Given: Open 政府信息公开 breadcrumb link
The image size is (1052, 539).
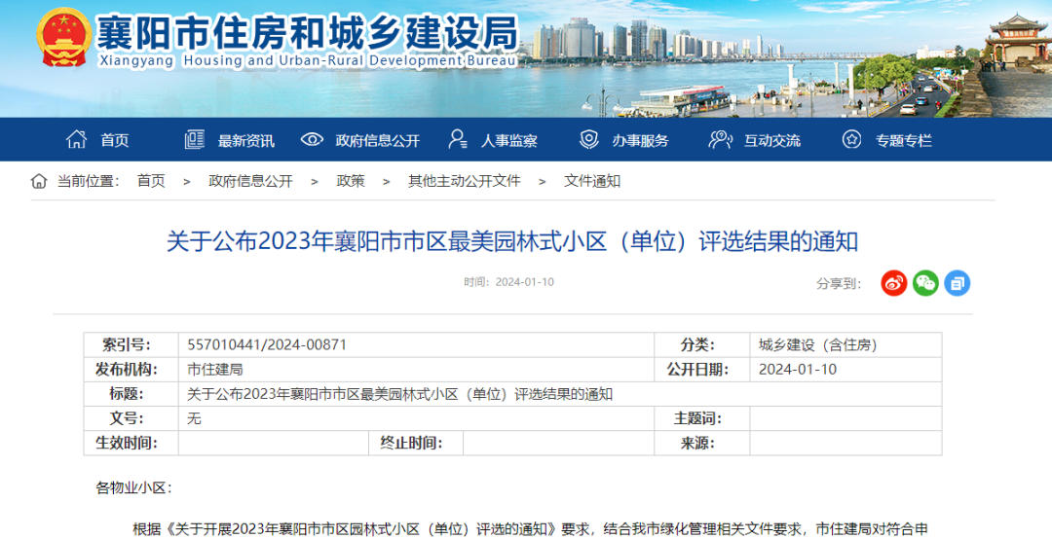Looking at the screenshot, I should 250,181.
